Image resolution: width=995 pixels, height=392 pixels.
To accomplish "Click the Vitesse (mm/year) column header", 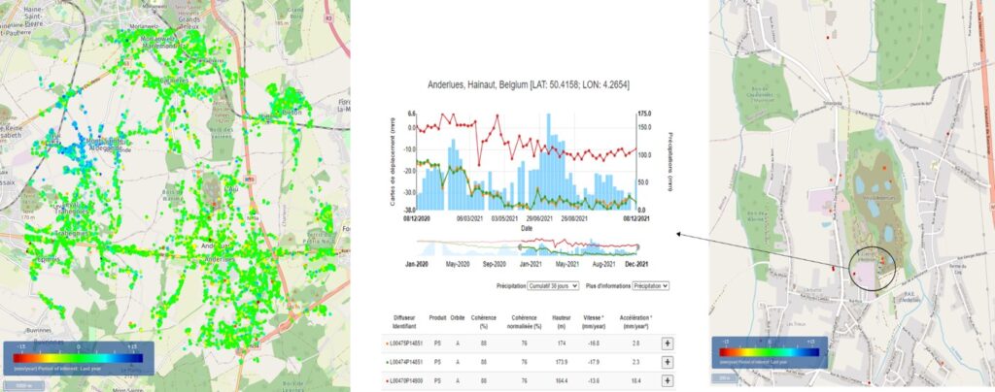I will point(594,320).
